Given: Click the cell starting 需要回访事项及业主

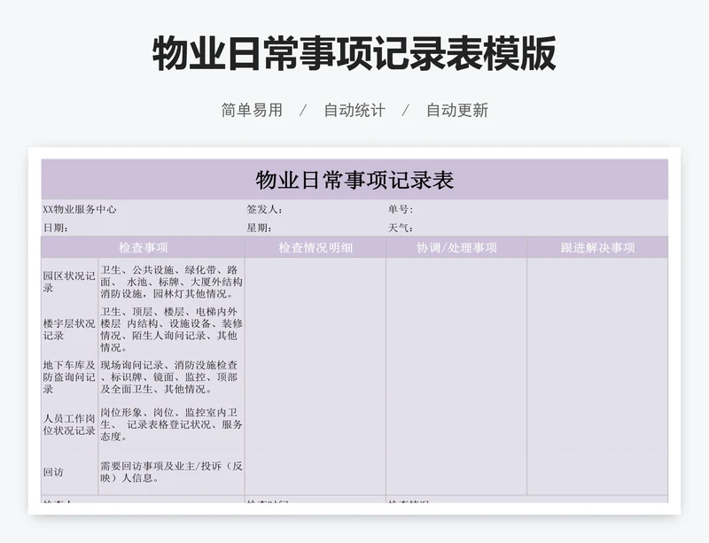Looking at the screenshot, I should tap(171, 472).
